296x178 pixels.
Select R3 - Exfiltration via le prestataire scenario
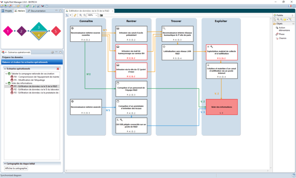tap(35, 93)
